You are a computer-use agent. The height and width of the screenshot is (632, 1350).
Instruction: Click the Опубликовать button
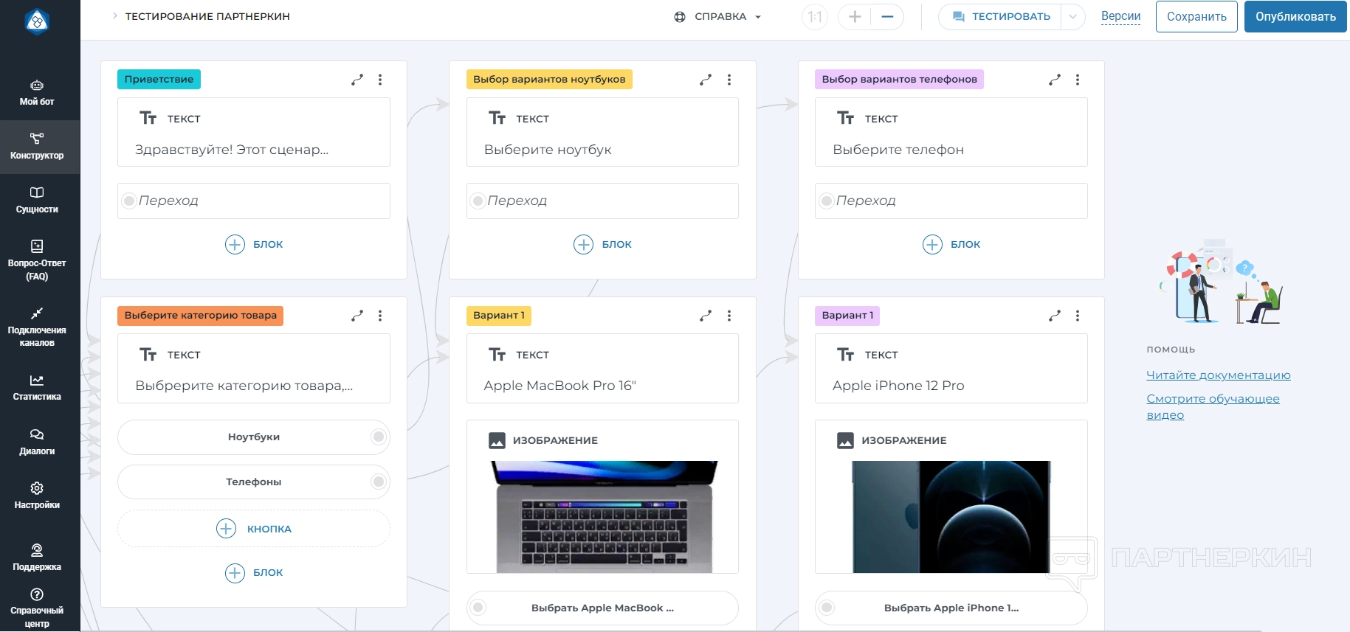pos(1295,17)
